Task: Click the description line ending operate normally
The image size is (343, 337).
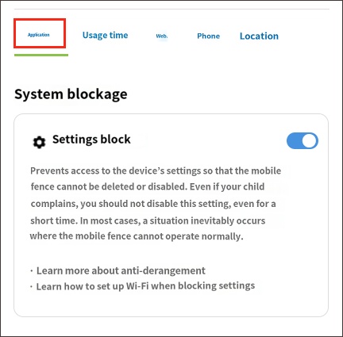Action: (137, 236)
